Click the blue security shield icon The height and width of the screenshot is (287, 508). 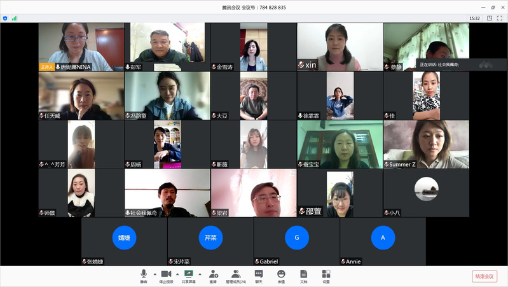click(x=6, y=18)
